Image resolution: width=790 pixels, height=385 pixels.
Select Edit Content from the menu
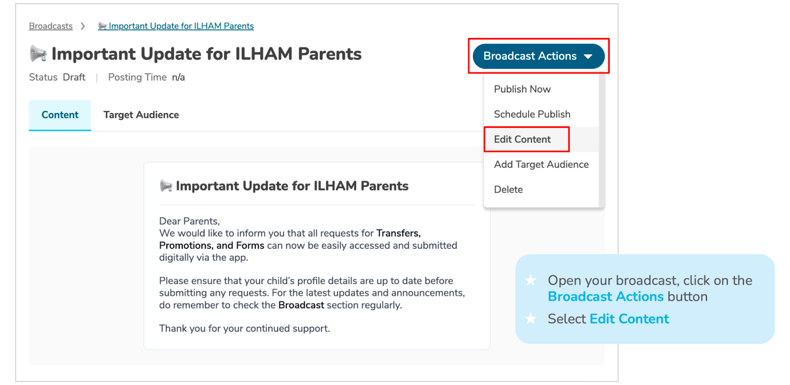pos(522,140)
